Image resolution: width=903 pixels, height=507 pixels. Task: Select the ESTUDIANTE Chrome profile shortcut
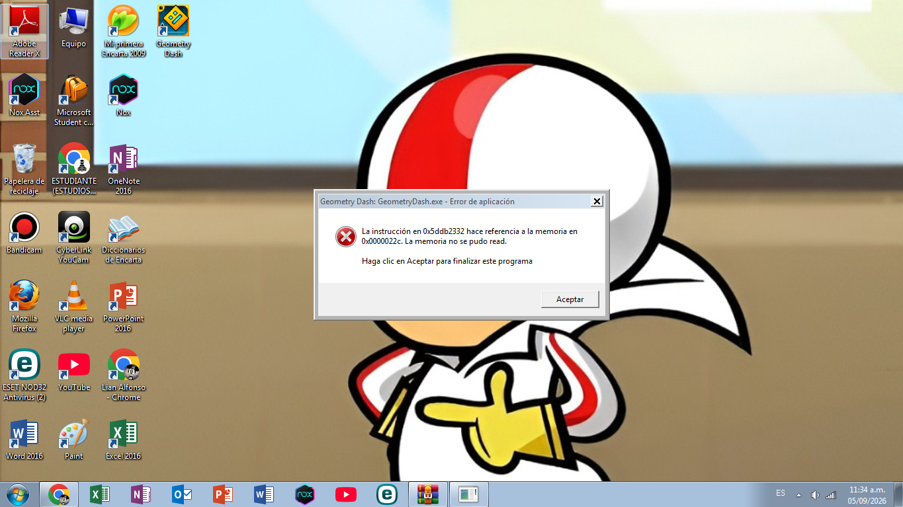click(x=73, y=169)
